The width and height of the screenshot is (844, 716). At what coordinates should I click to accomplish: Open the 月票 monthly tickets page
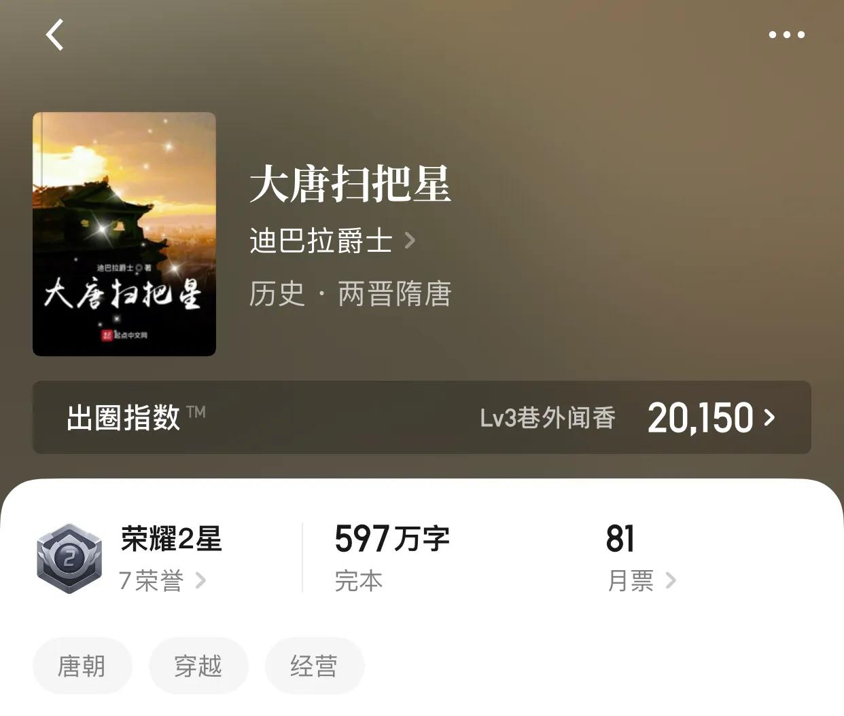pos(631,581)
